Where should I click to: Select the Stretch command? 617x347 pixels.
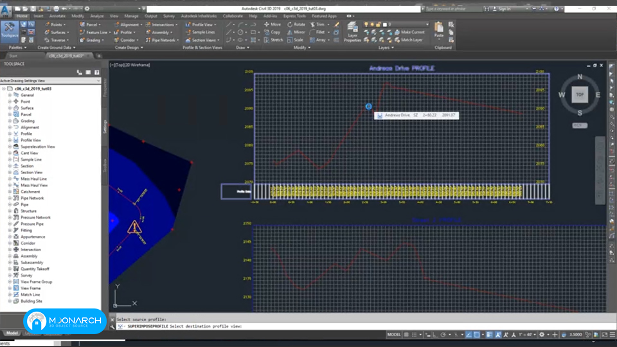tap(274, 40)
